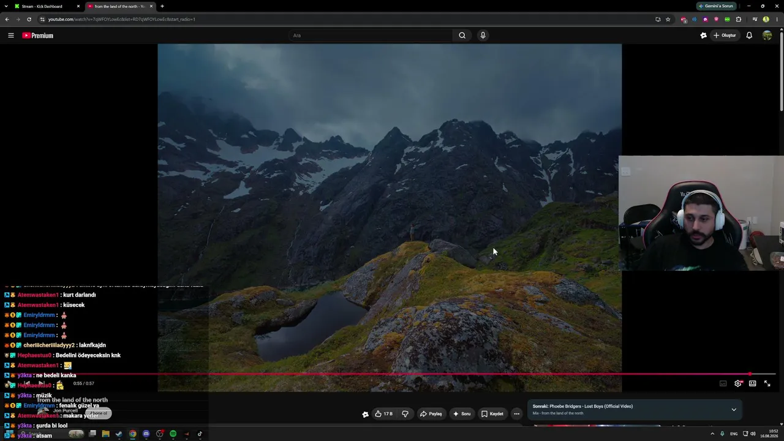Click the AI sparkle icon beside Oluştur

click(703, 36)
